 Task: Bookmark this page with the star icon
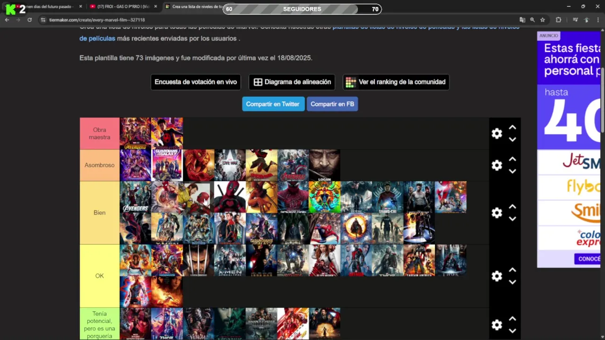pos(543,20)
